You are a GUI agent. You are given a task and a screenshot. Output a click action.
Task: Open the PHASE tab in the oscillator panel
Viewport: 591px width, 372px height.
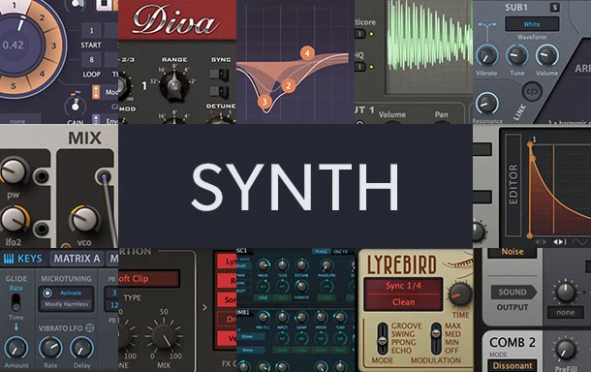pyautogui.click(x=321, y=252)
